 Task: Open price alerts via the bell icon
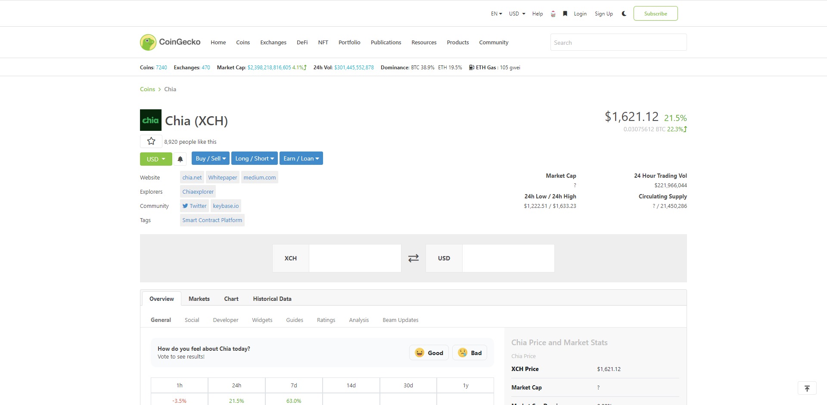[180, 159]
